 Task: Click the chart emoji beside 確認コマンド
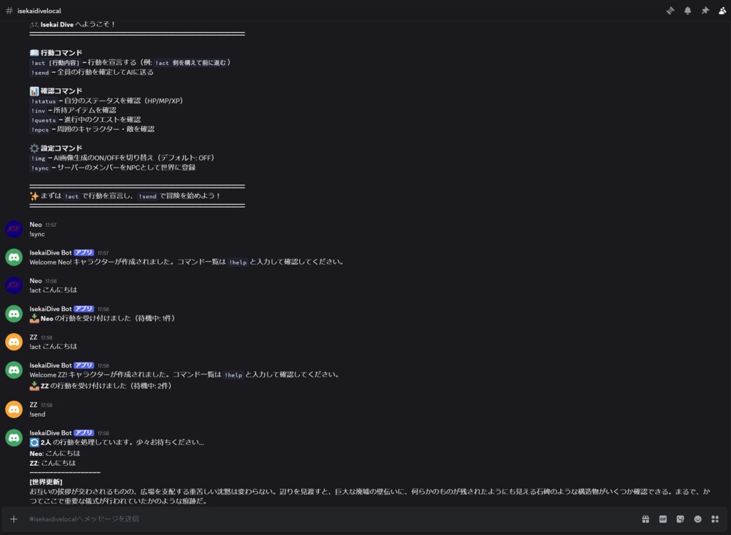pos(34,91)
